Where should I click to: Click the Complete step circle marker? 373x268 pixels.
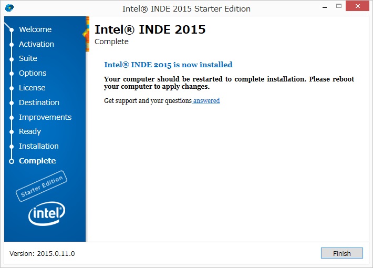(12, 161)
